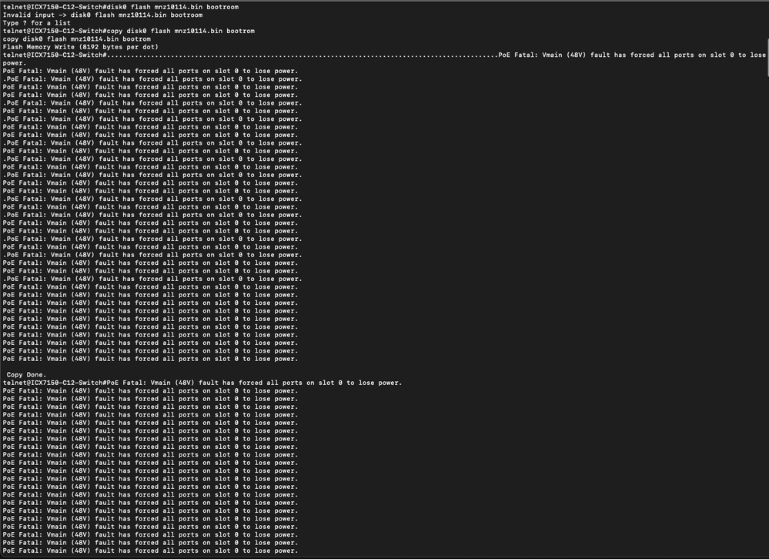This screenshot has height=559, width=769.
Task: Click the blank line above Copy Done
Action: (77, 367)
